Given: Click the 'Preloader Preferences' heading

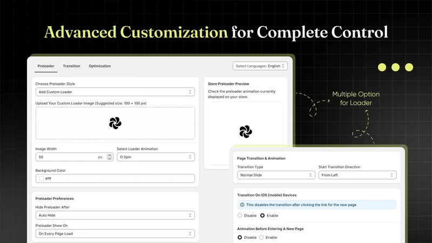Looking at the screenshot, I should [55, 199].
